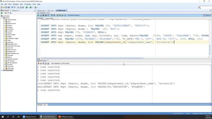Click the Explain Plan icon in the worksheet toolbar

tap(43, 16)
